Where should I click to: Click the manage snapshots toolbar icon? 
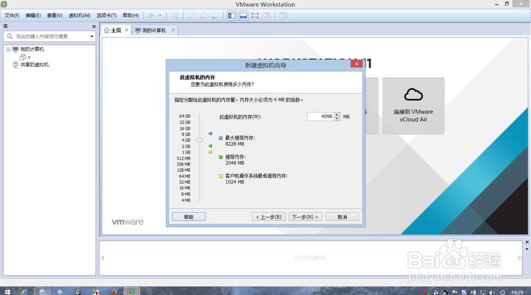click(216, 15)
